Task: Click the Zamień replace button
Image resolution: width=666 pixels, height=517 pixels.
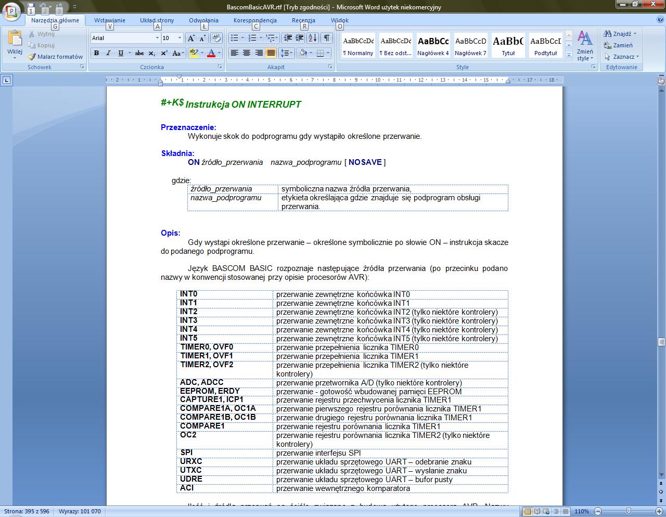Action: coord(618,45)
